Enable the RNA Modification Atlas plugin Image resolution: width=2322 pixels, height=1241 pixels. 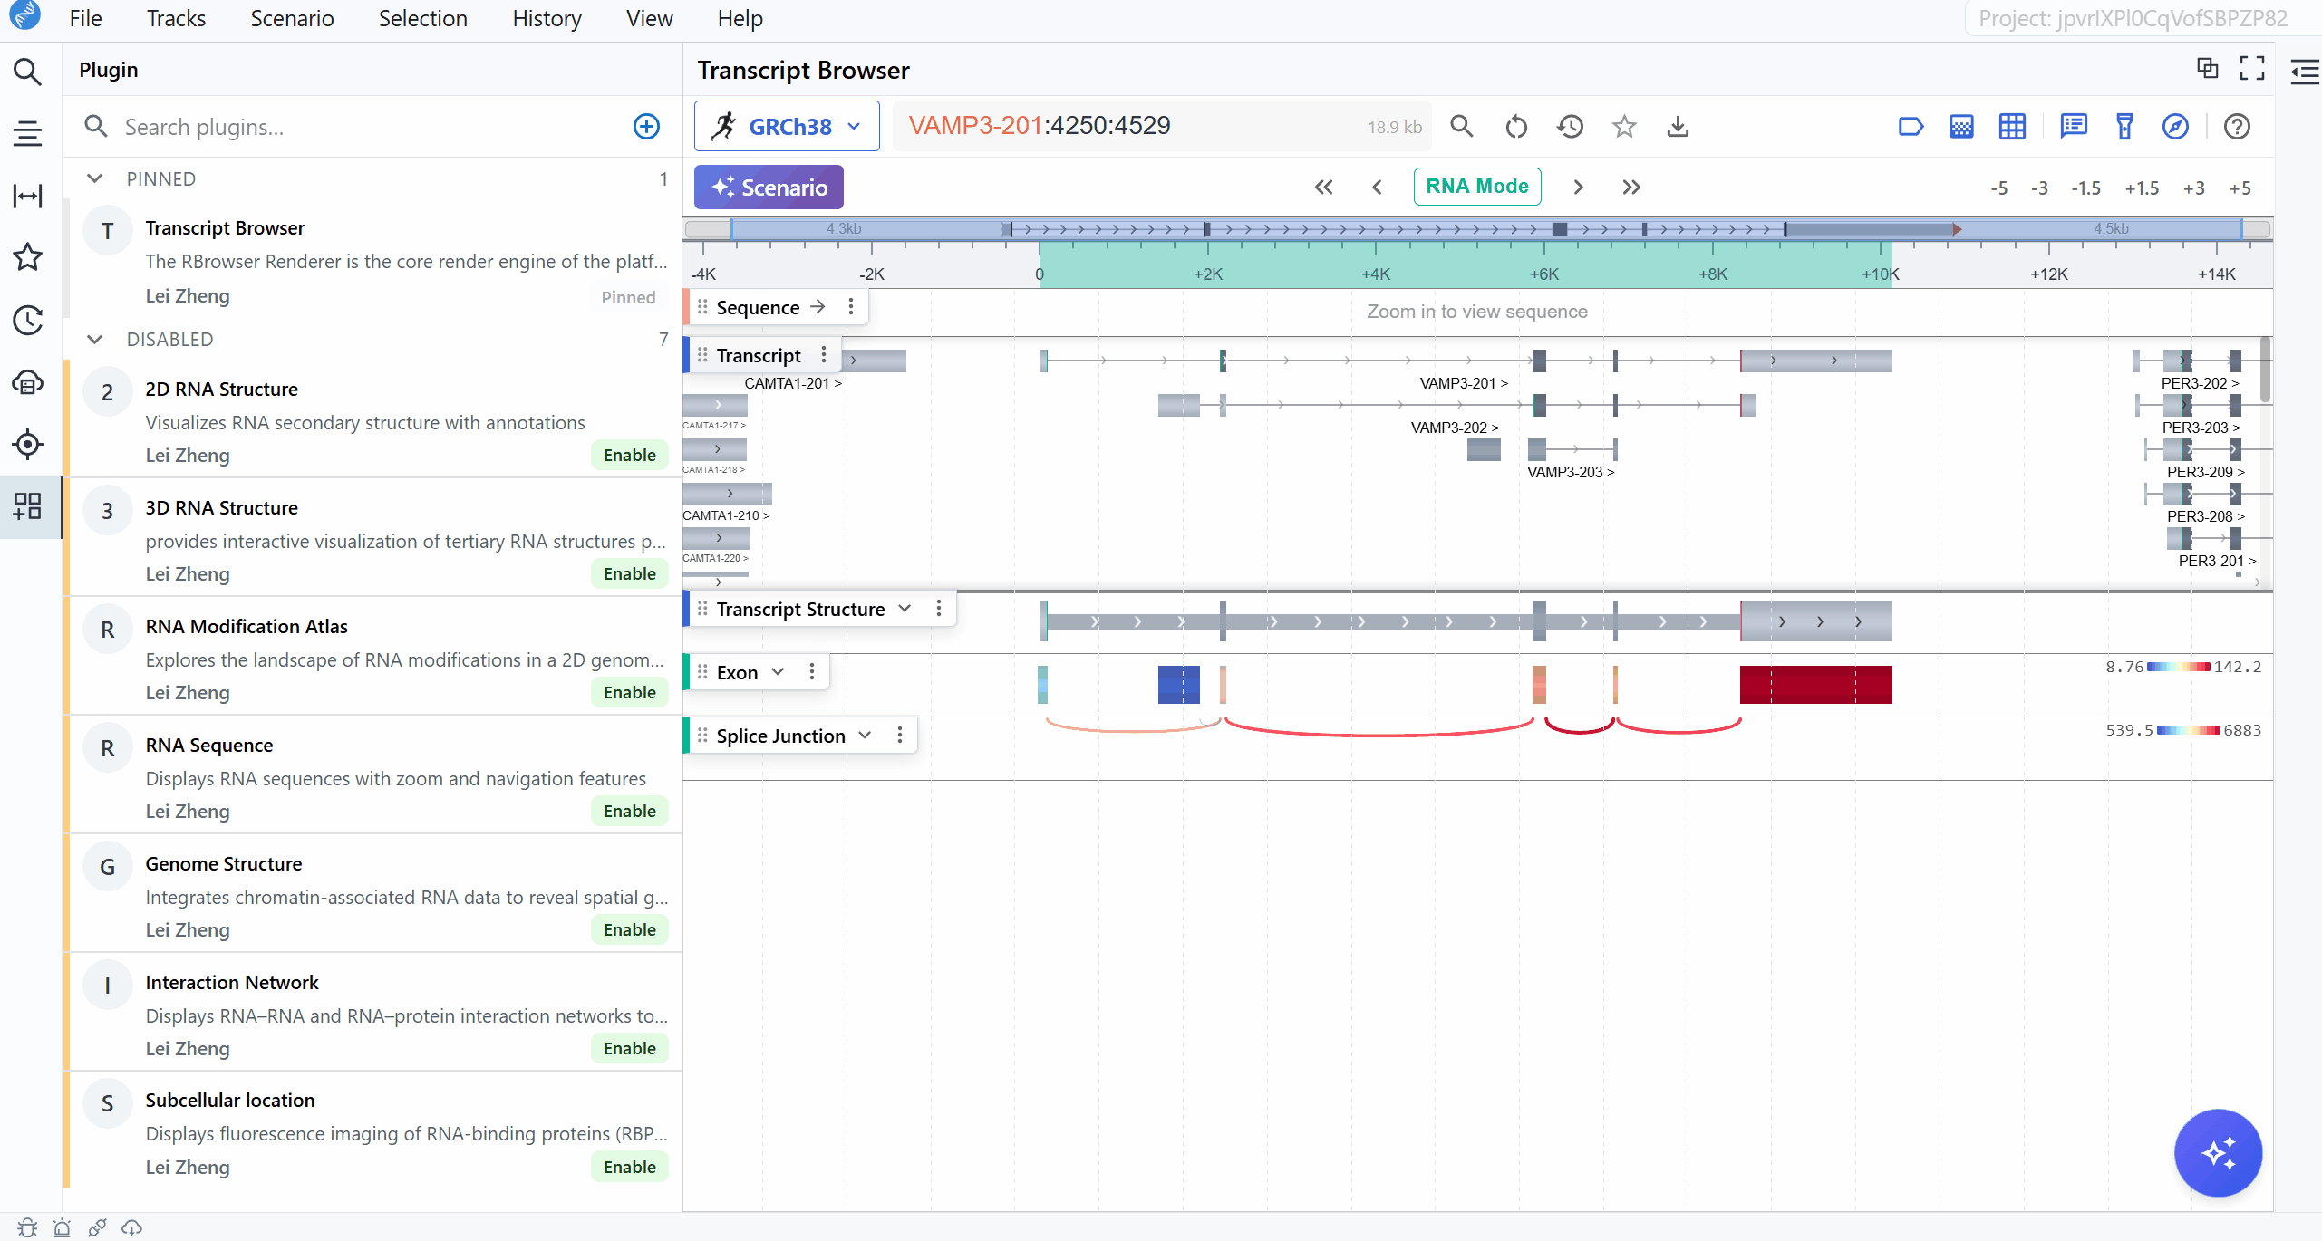[x=630, y=692]
